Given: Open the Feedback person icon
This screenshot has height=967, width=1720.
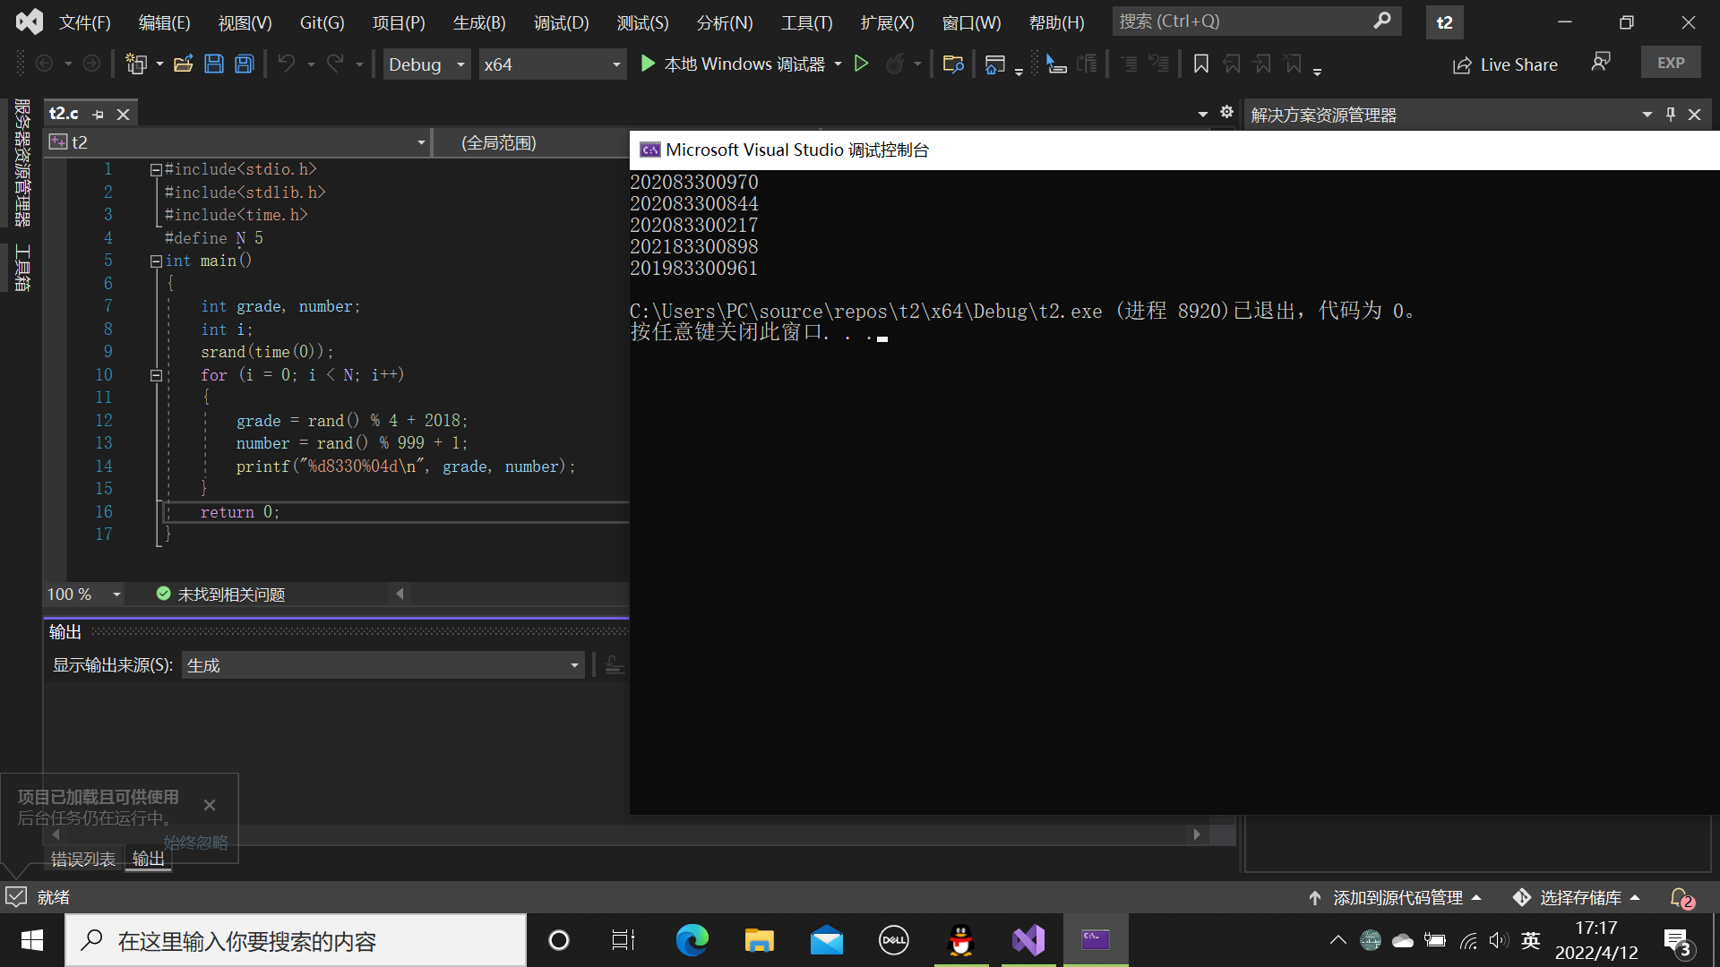Looking at the screenshot, I should click(x=1600, y=62).
